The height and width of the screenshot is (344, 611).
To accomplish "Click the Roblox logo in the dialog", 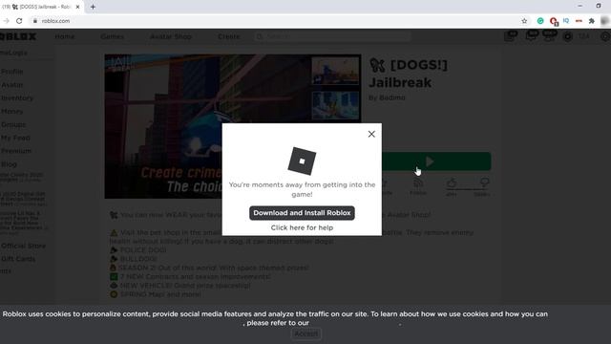I will point(302,161).
